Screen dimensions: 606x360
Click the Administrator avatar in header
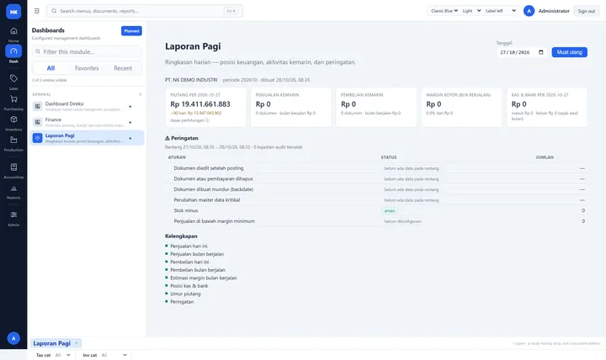pos(529,11)
